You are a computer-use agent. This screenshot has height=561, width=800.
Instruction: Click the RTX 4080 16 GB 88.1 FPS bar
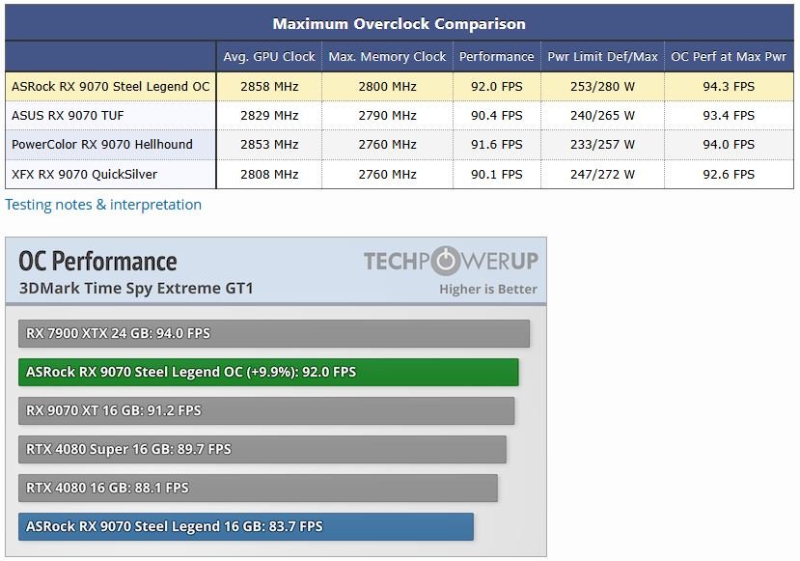(x=259, y=488)
